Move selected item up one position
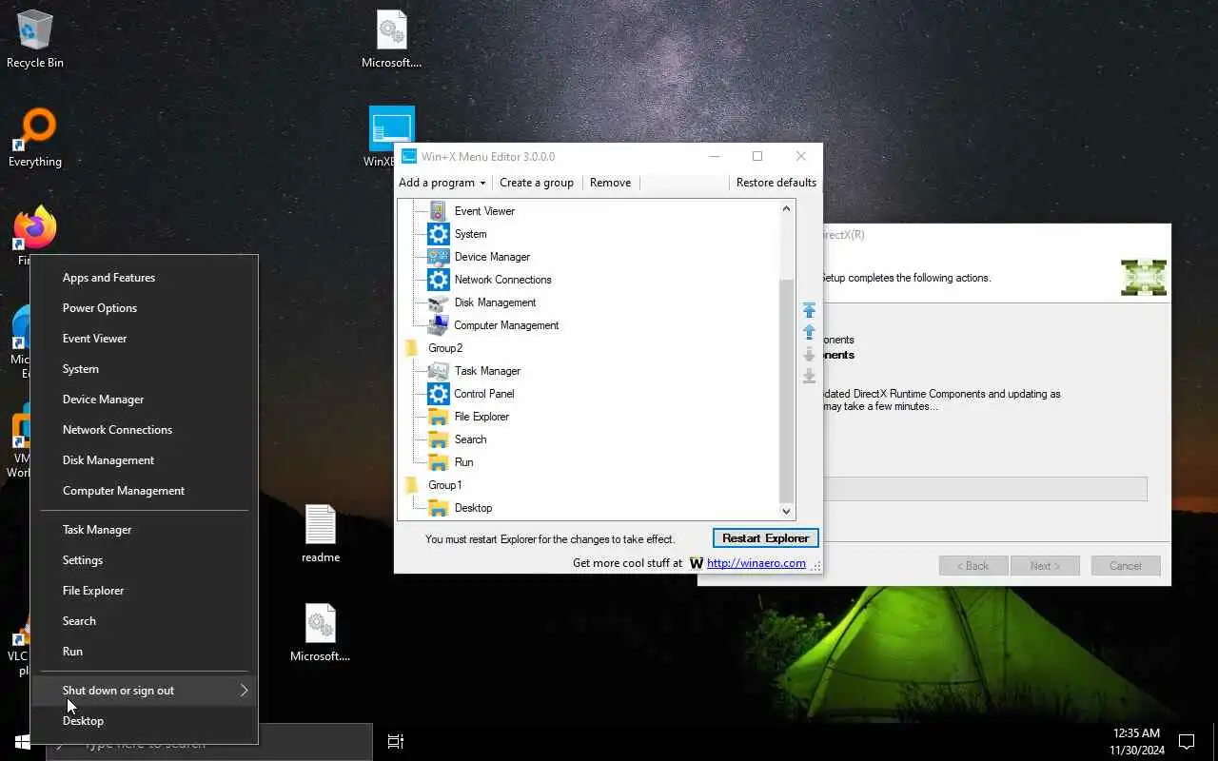The image size is (1218, 761). [x=809, y=332]
